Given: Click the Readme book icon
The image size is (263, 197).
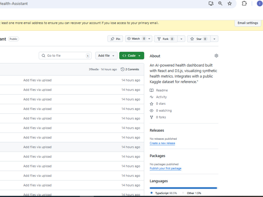Looking at the screenshot, I should pos(151,90).
